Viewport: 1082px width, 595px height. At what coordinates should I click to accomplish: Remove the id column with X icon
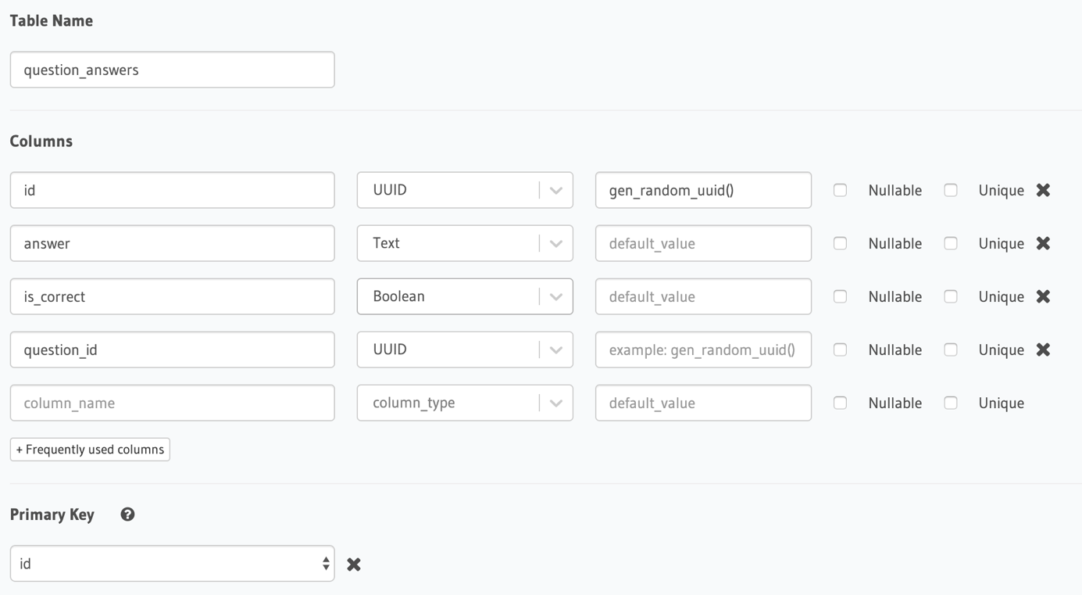pos(1043,190)
